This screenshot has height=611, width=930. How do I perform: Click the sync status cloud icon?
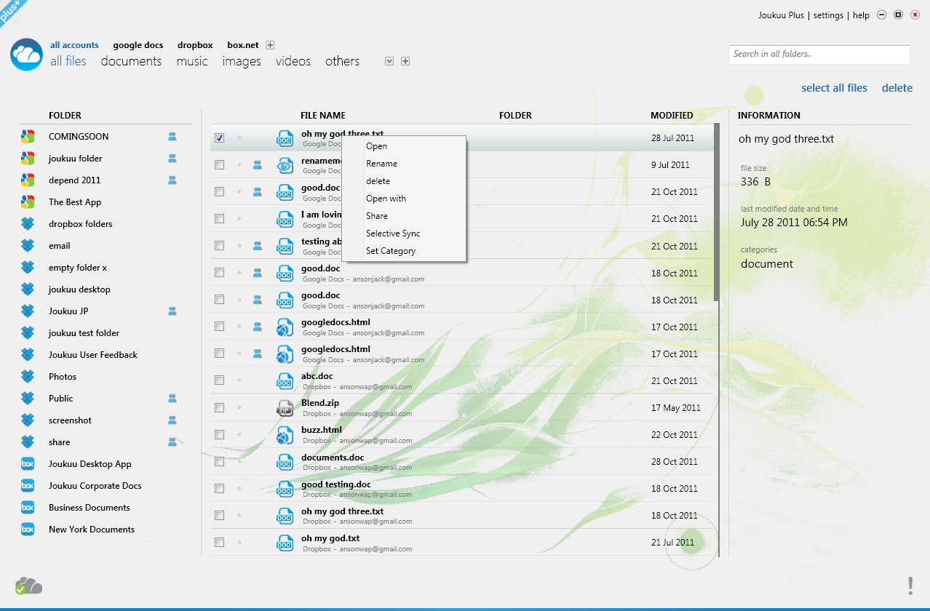click(29, 585)
